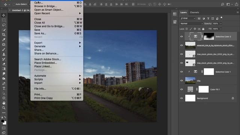The image size is (240, 135).
Task: Select the Path Selection tool
Action: 4,93
